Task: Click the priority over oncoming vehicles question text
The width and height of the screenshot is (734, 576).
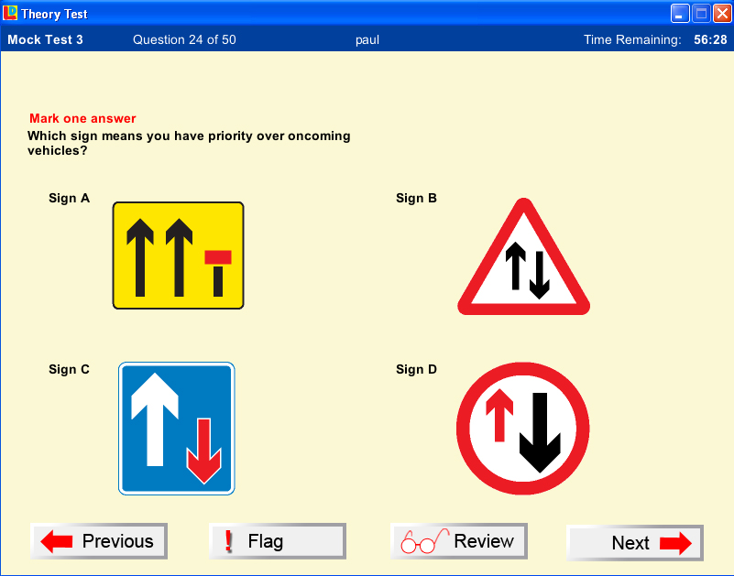Action: 189,143
